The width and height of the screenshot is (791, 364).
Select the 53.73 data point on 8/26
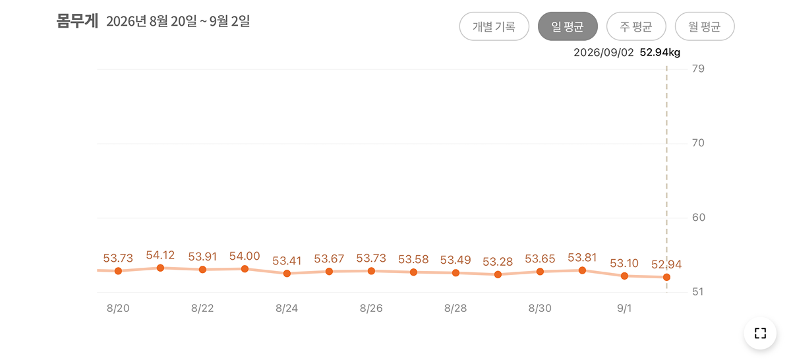tap(371, 271)
